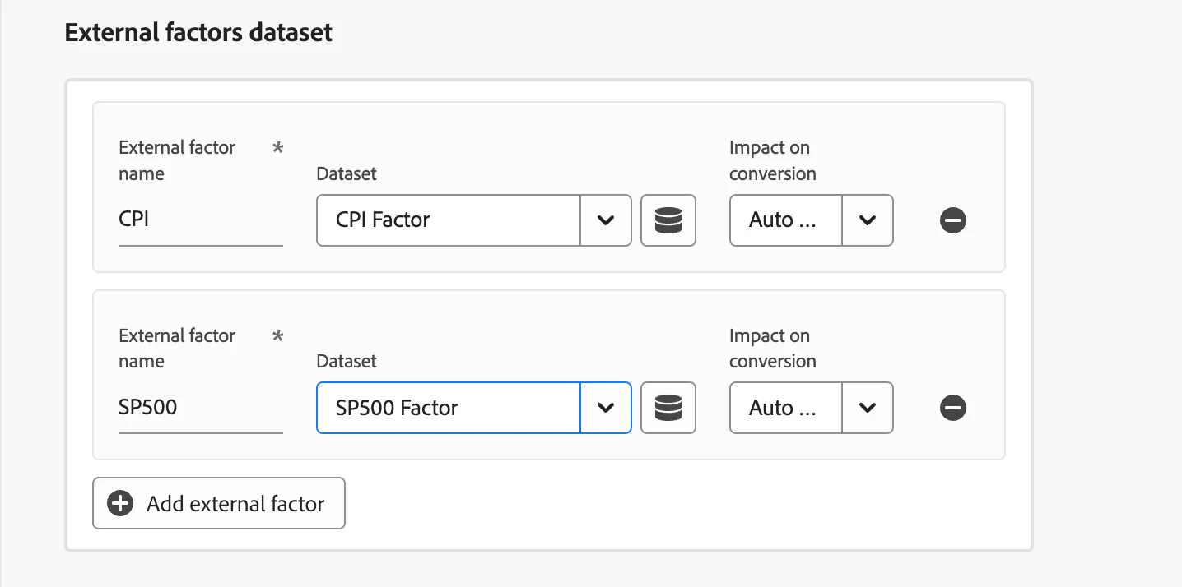Remove the CPI external factor row
The width and height of the screenshot is (1182, 587).
(x=953, y=220)
